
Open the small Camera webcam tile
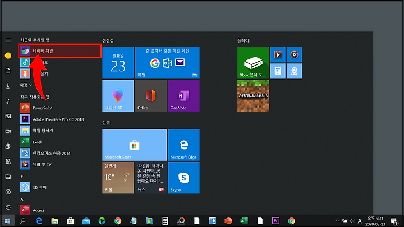click(x=294, y=71)
